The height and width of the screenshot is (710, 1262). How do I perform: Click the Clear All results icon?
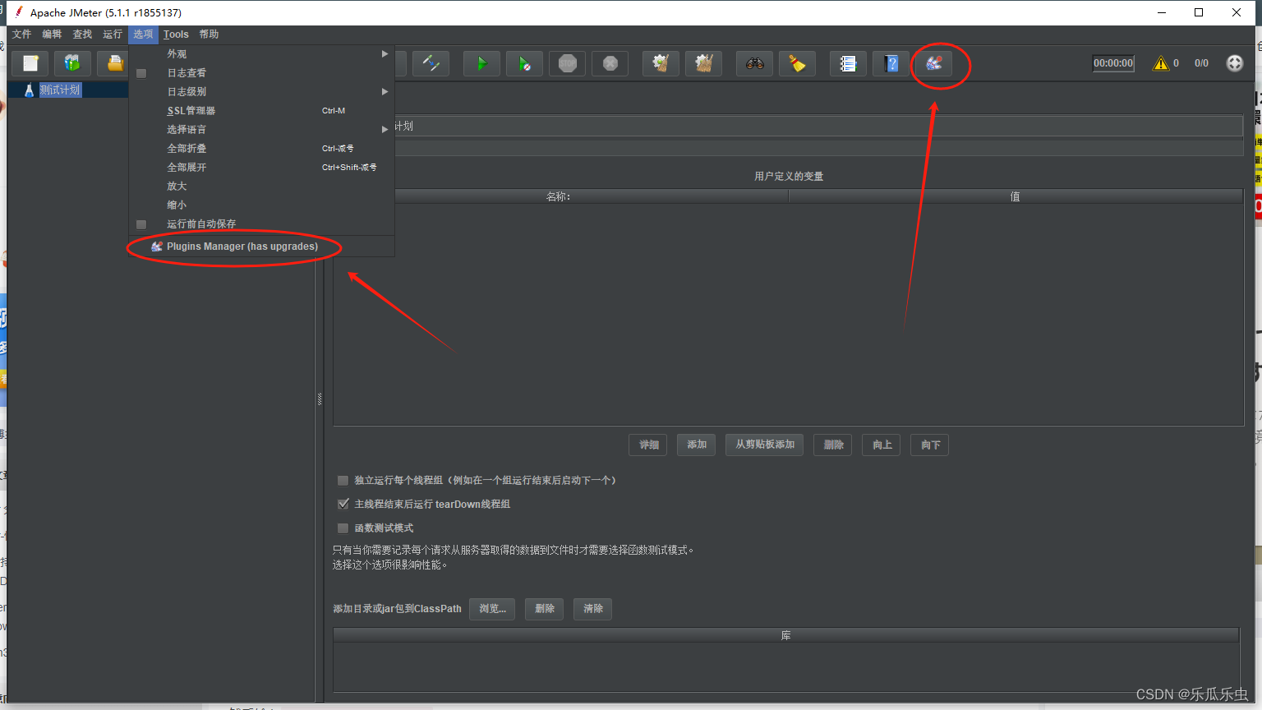[x=703, y=63]
